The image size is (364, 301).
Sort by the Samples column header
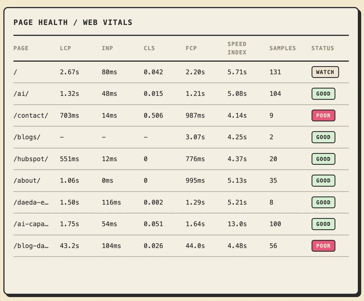click(x=282, y=48)
